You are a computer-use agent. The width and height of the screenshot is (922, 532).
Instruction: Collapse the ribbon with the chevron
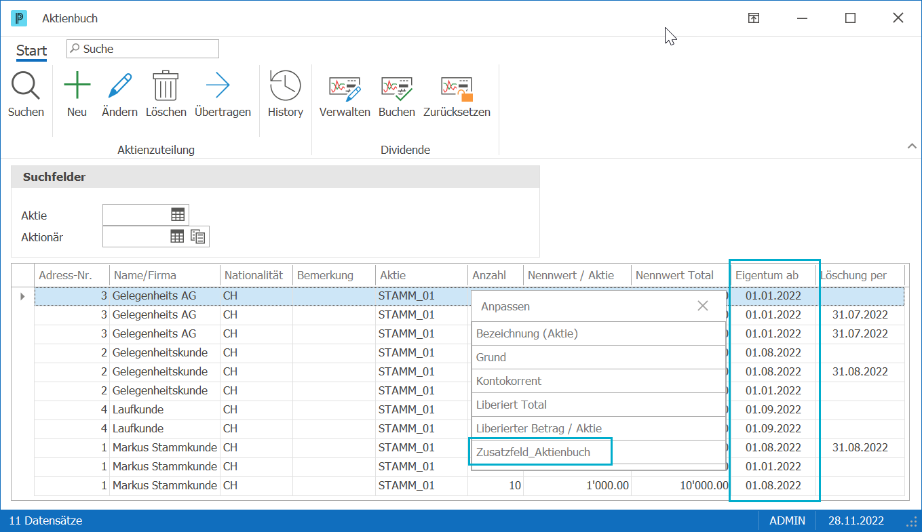point(911,146)
